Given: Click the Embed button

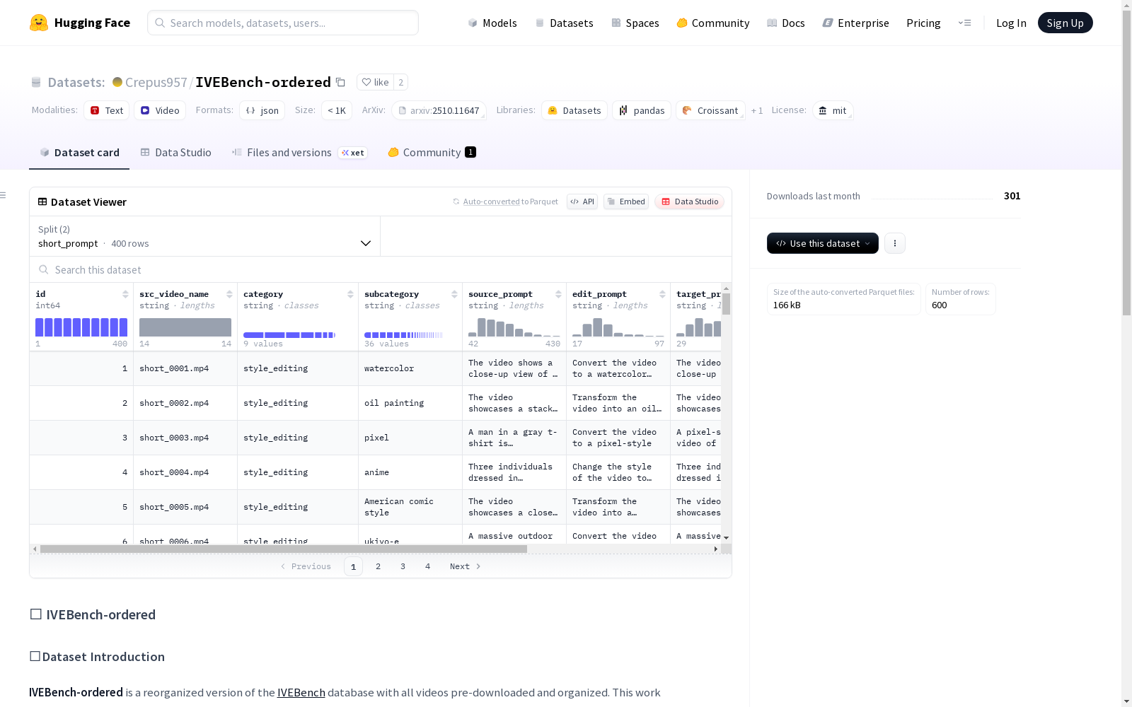Looking at the screenshot, I should 626,201.
